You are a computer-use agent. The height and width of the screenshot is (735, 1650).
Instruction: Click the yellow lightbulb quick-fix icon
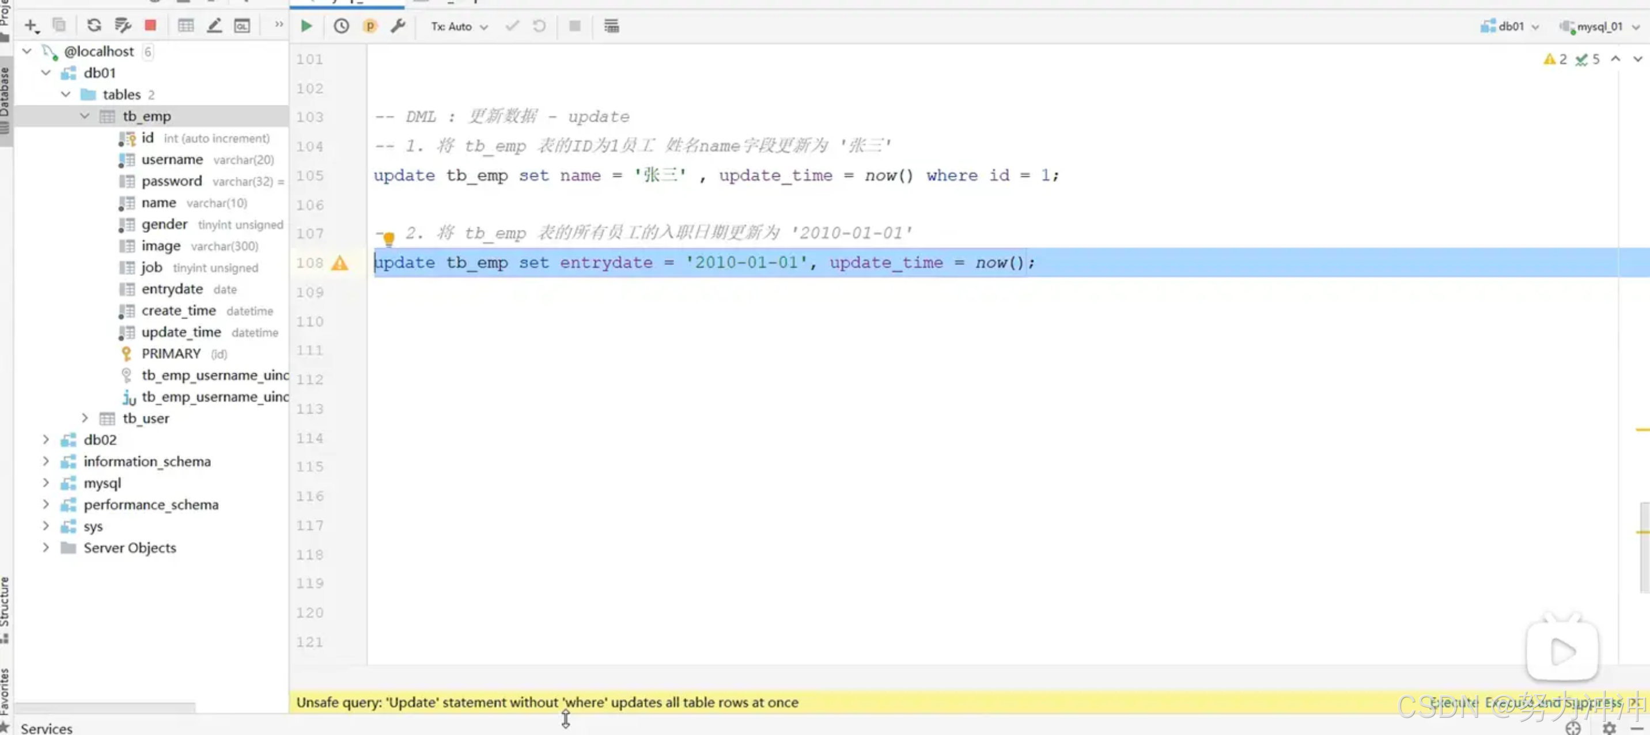388,239
